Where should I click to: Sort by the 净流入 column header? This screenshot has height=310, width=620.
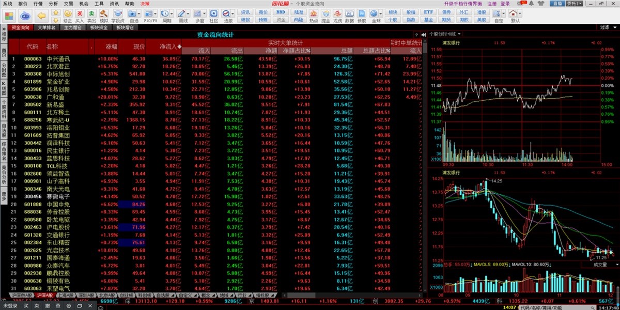(170, 47)
